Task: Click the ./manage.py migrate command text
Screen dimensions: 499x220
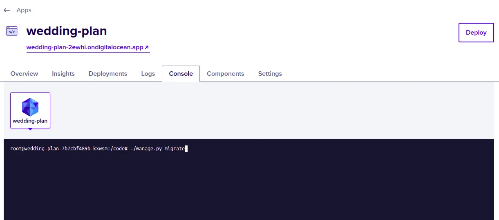Action: point(158,149)
